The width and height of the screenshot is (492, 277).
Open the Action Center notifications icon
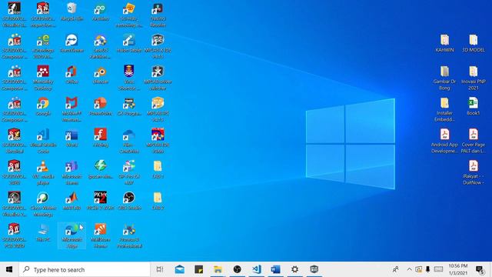pos(480,269)
